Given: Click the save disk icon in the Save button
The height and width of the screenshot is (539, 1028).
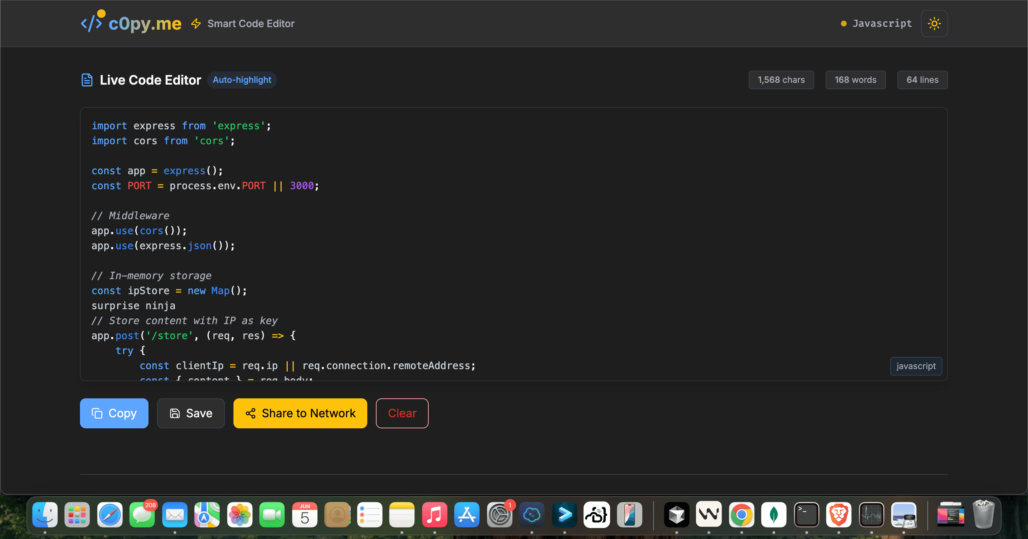Looking at the screenshot, I should [175, 413].
